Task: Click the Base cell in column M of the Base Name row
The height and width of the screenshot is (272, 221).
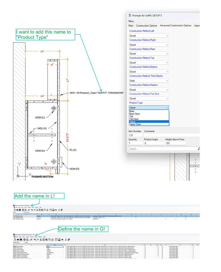Action: 55,247
